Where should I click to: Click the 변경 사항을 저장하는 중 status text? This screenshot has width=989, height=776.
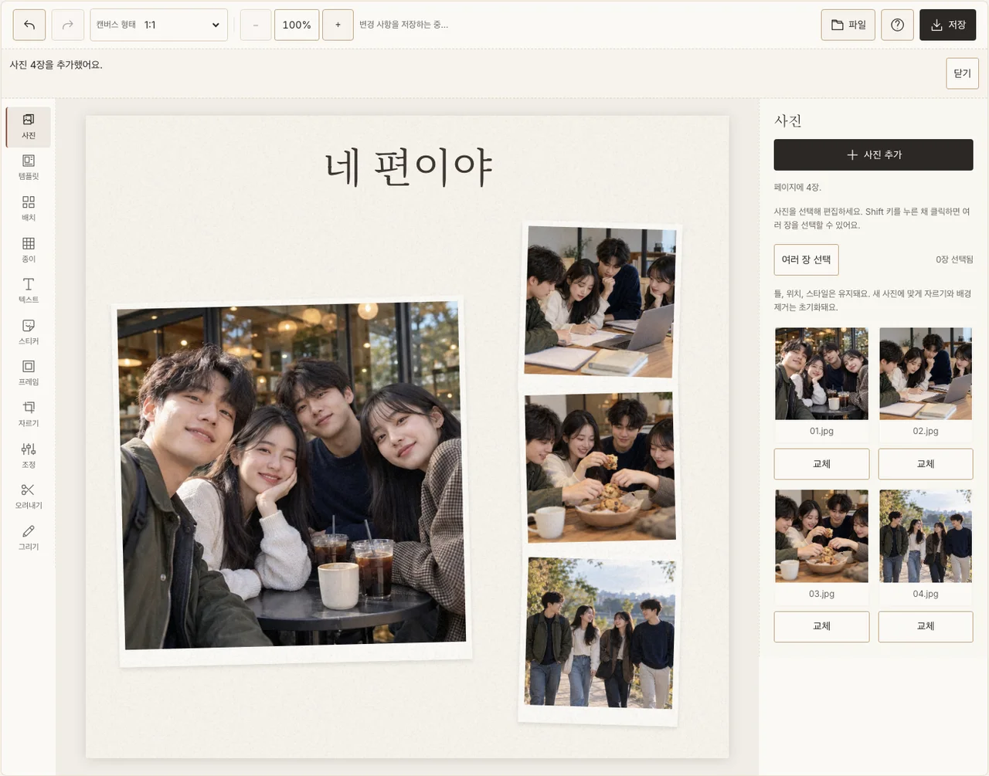(x=403, y=25)
